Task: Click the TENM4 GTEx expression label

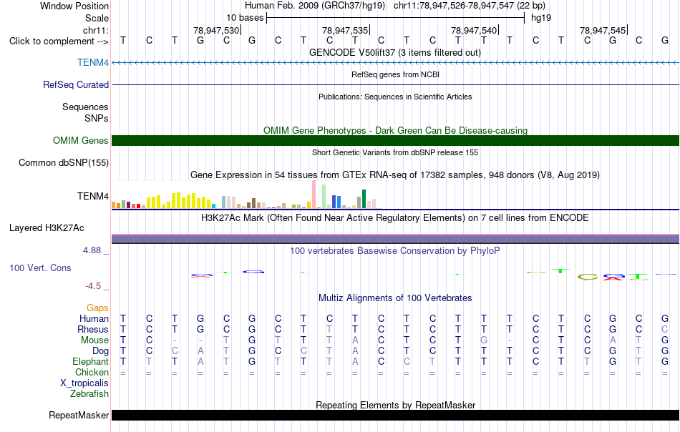Action: pos(93,196)
